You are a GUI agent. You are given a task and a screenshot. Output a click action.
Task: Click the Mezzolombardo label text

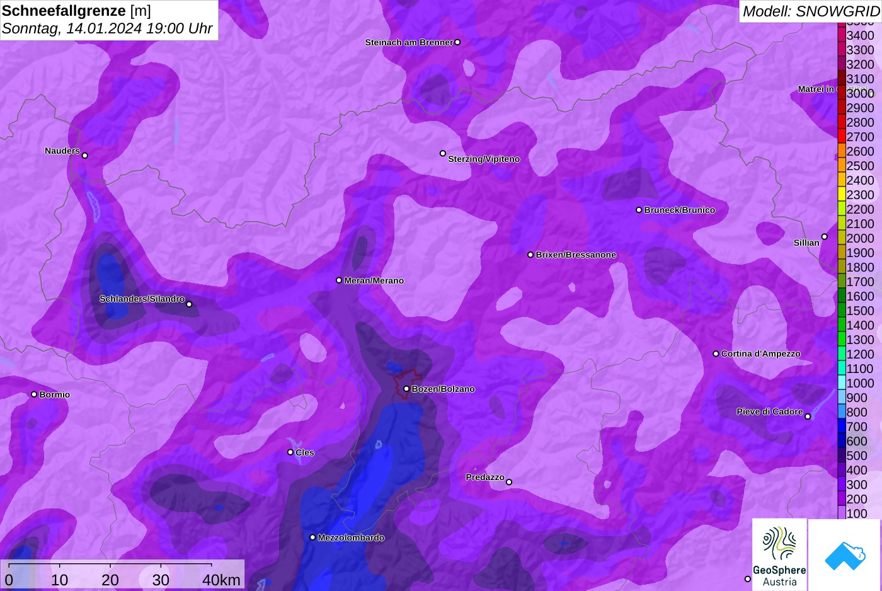[x=351, y=537]
